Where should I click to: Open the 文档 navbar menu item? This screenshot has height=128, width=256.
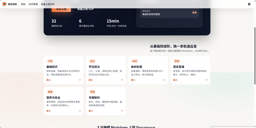(x=23, y=4)
